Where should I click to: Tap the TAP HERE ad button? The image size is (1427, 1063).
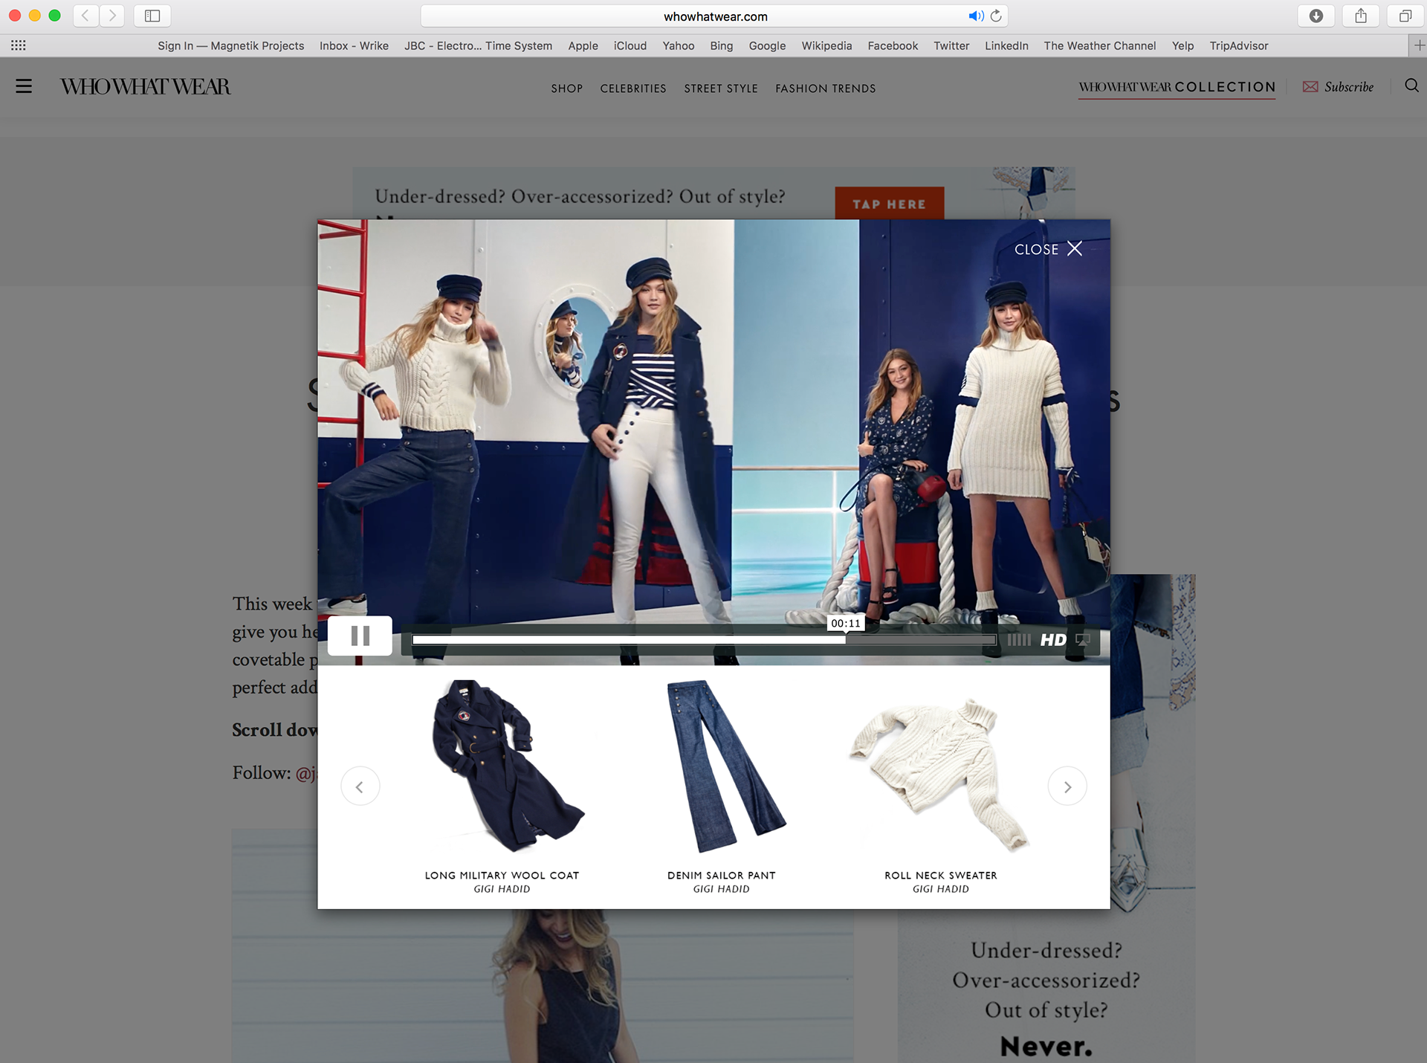pyautogui.click(x=889, y=204)
